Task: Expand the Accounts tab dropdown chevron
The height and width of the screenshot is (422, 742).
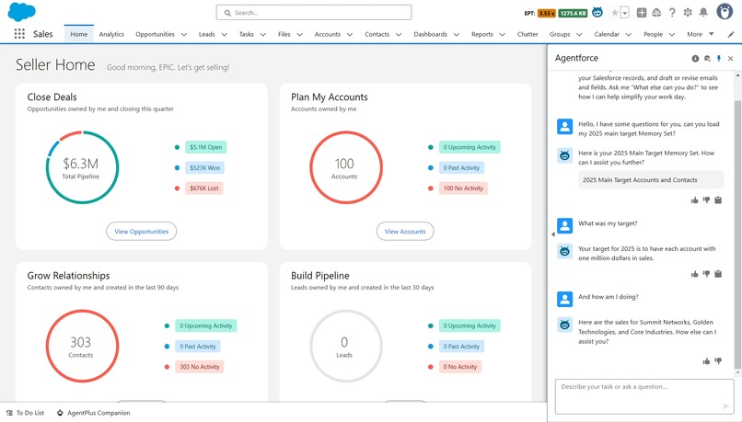Action: point(350,35)
